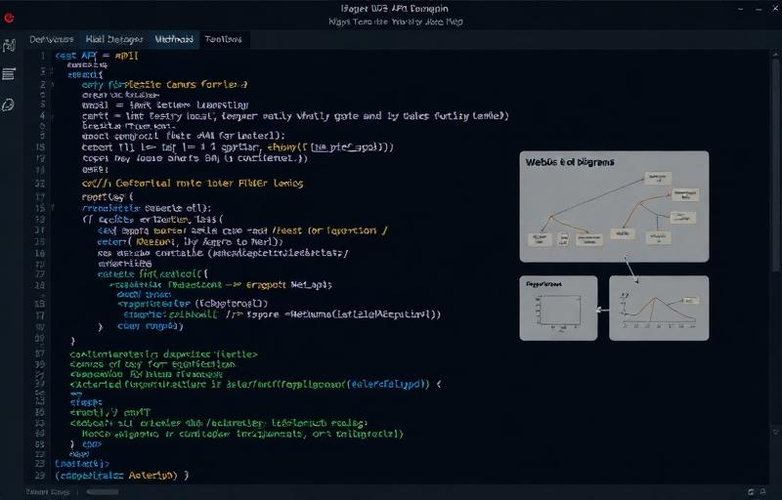Image resolution: width=782 pixels, height=500 pixels.
Task: Click line number 39 at gutter bottom
Action: pos(40,476)
